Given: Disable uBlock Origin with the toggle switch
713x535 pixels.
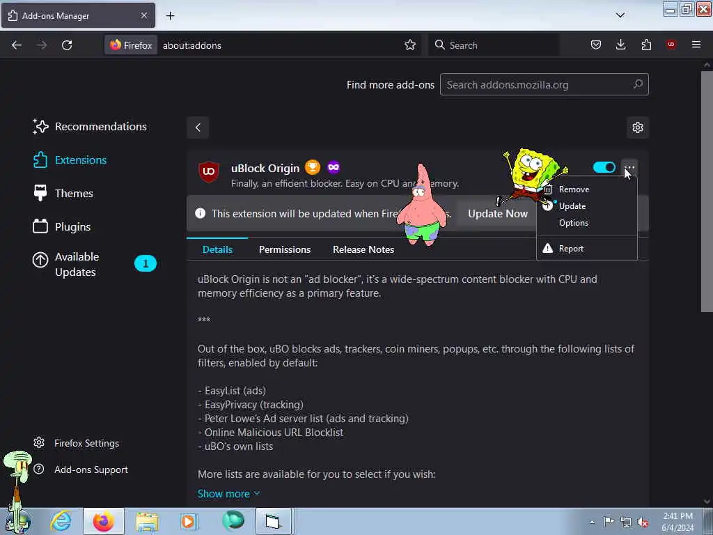Looking at the screenshot, I should click(604, 167).
